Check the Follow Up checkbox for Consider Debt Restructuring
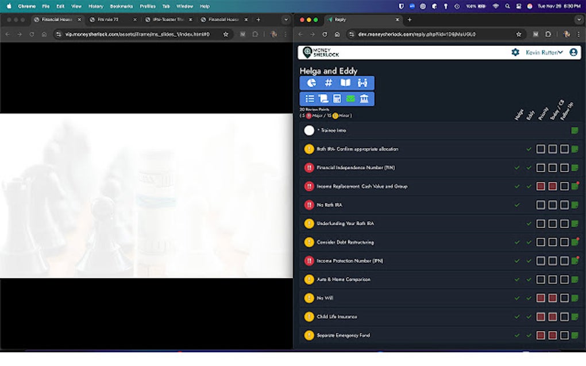 [564, 242]
